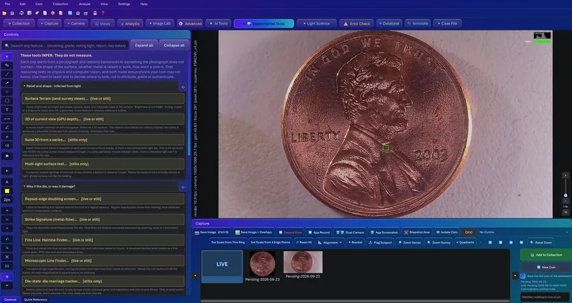Image resolution: width=572 pixels, height=303 pixels.
Task: Toggle the Grid overlay button
Action: [469, 232]
